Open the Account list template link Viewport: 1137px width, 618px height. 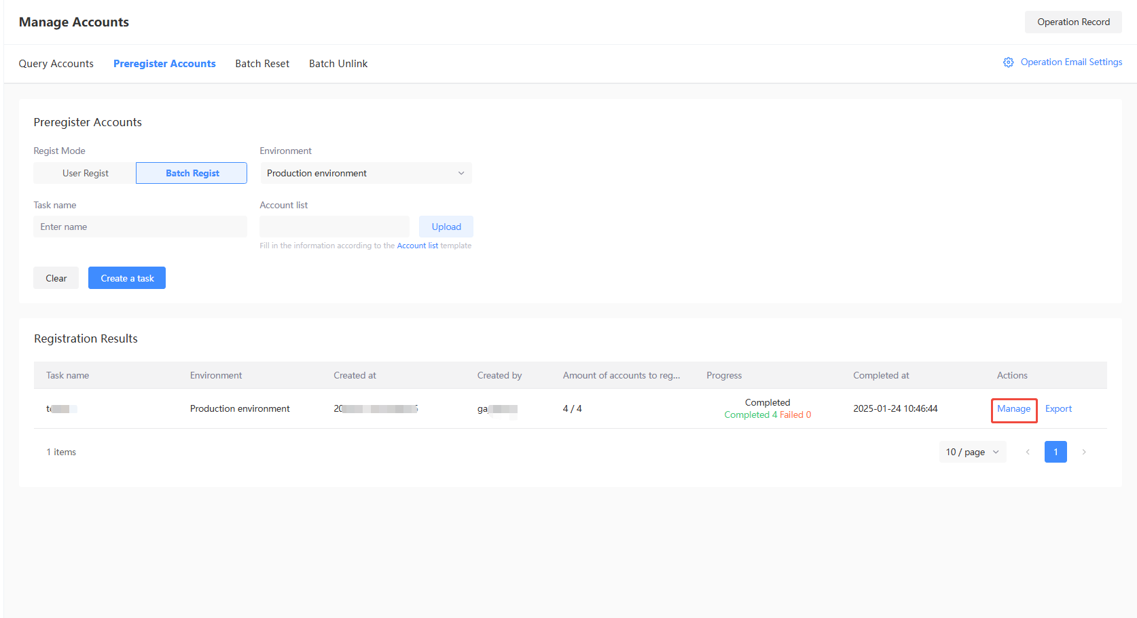pos(417,246)
